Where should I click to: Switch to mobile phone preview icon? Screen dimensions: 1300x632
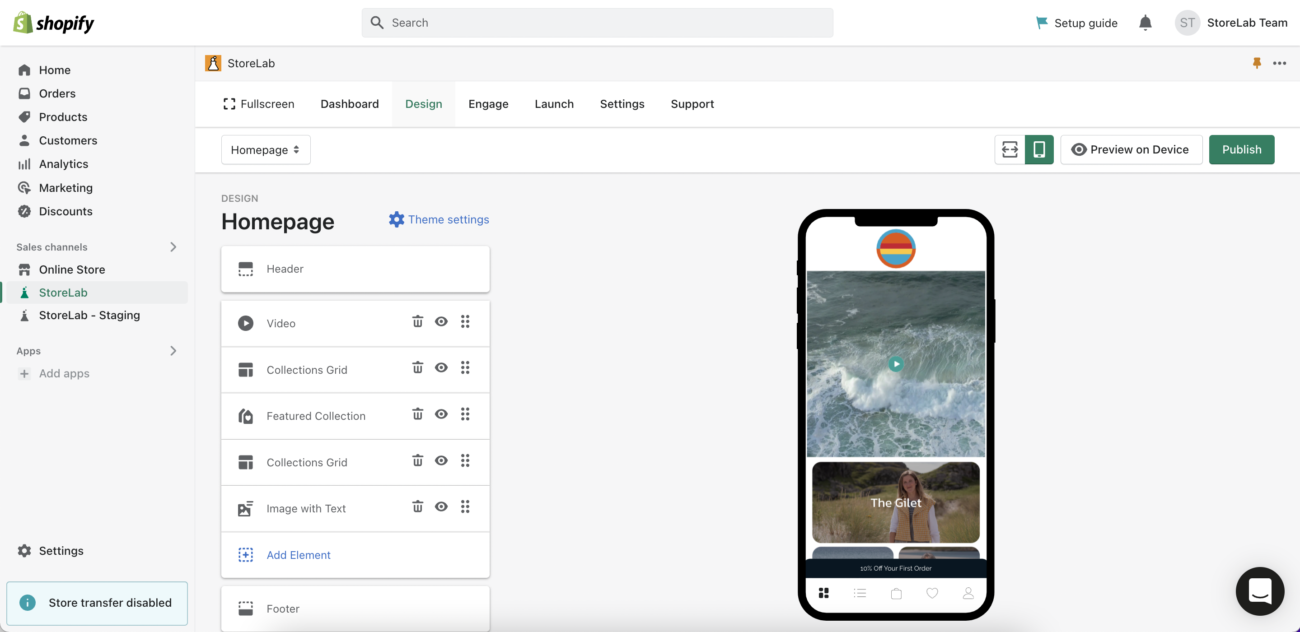(x=1038, y=149)
